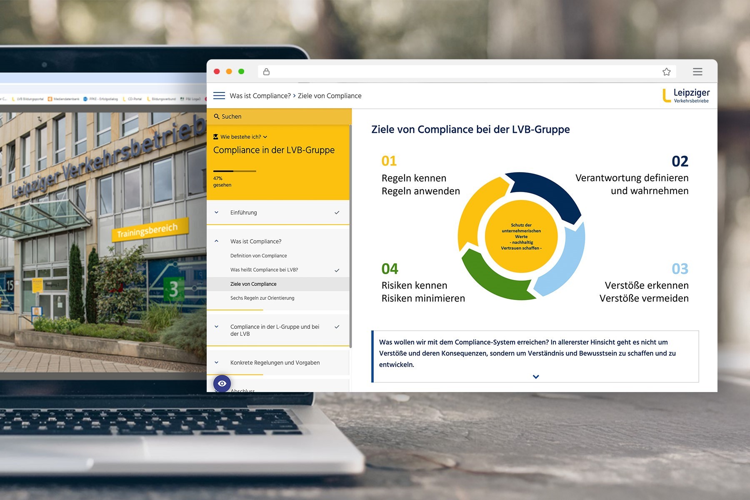Open Sechs Regeln zur Orientierung page
The height and width of the screenshot is (500, 750).
coord(262,298)
